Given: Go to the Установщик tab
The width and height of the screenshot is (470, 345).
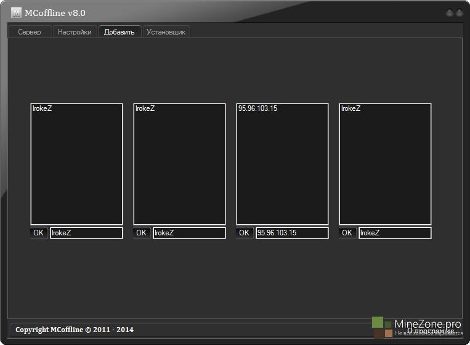Looking at the screenshot, I should point(166,32).
